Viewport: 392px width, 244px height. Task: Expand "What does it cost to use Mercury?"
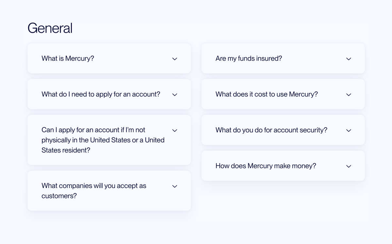[349, 94]
